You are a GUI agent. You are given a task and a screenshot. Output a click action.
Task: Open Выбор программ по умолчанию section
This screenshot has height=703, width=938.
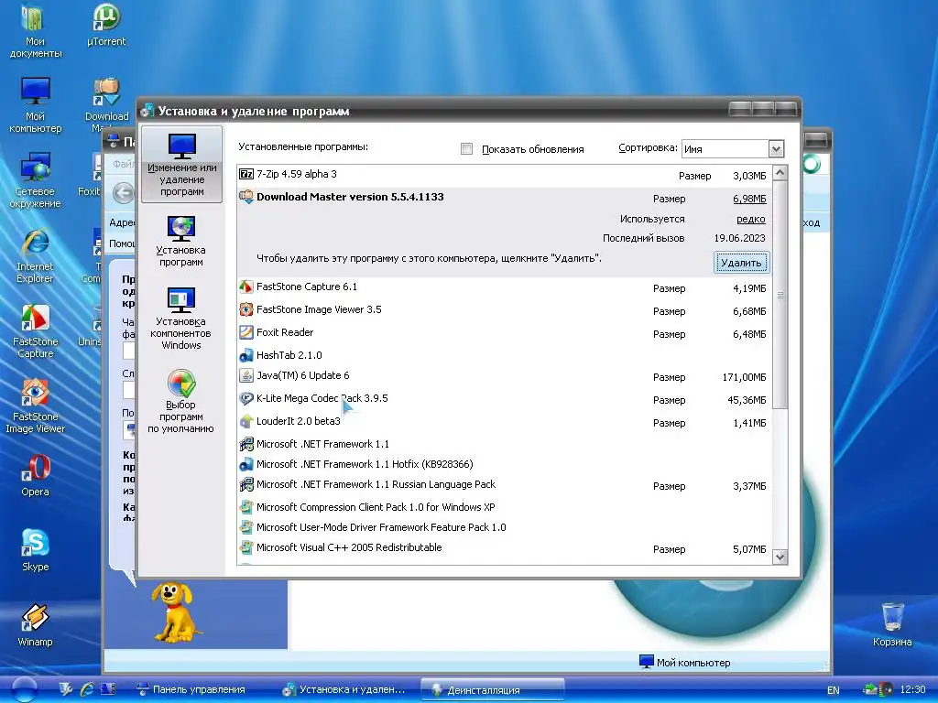click(x=181, y=401)
